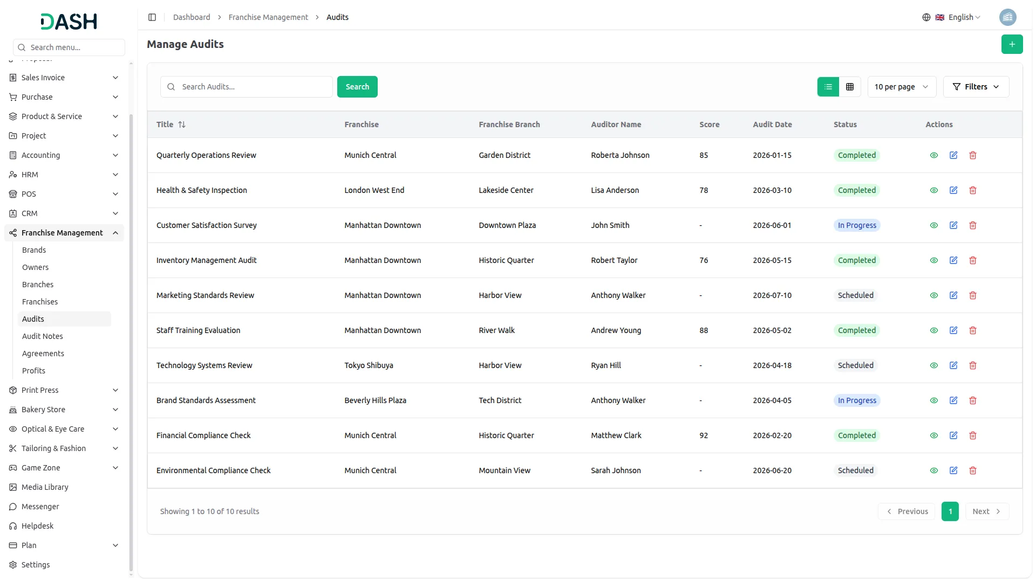Go to the Next page
Image resolution: width=1036 pixels, height=582 pixels.
[986, 511]
